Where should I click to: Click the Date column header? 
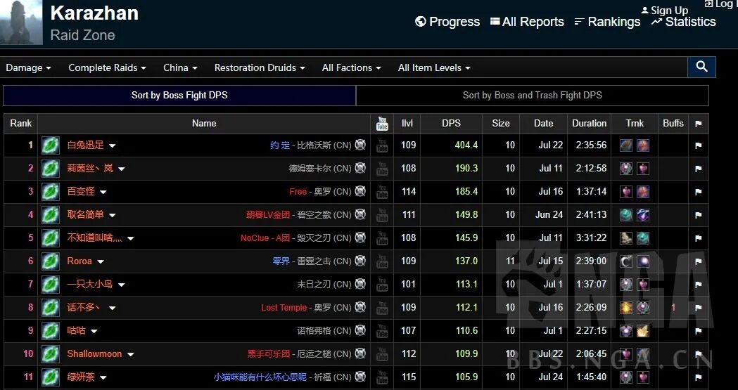543,123
